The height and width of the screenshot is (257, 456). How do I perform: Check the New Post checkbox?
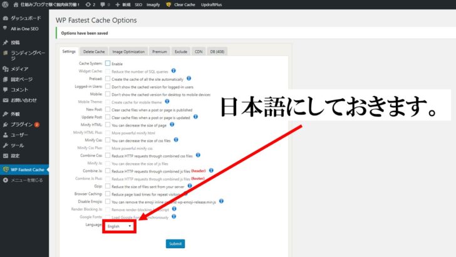click(108, 110)
